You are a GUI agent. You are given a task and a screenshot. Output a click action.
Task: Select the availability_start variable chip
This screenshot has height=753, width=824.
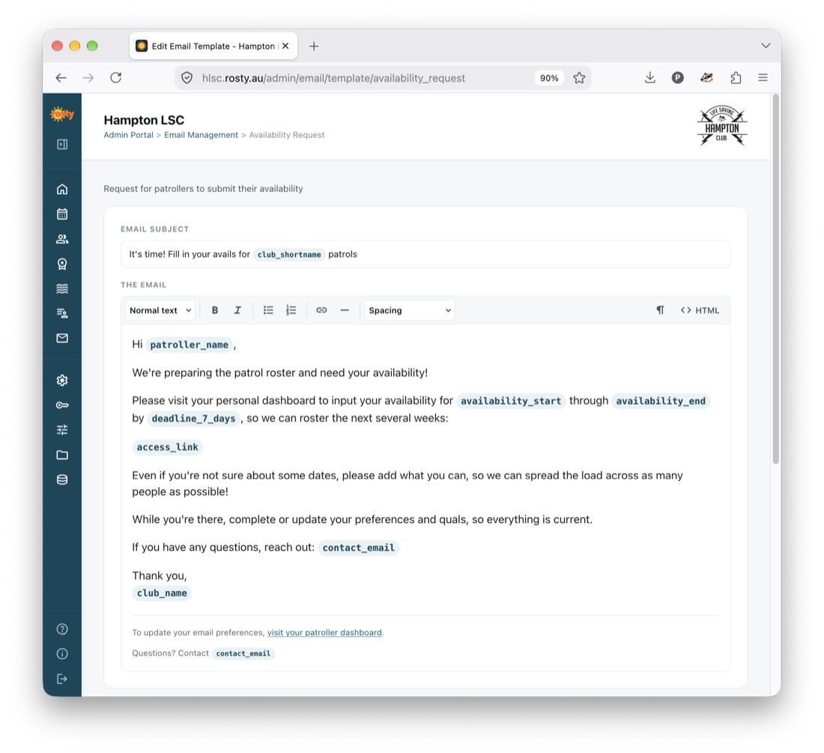[x=511, y=401]
